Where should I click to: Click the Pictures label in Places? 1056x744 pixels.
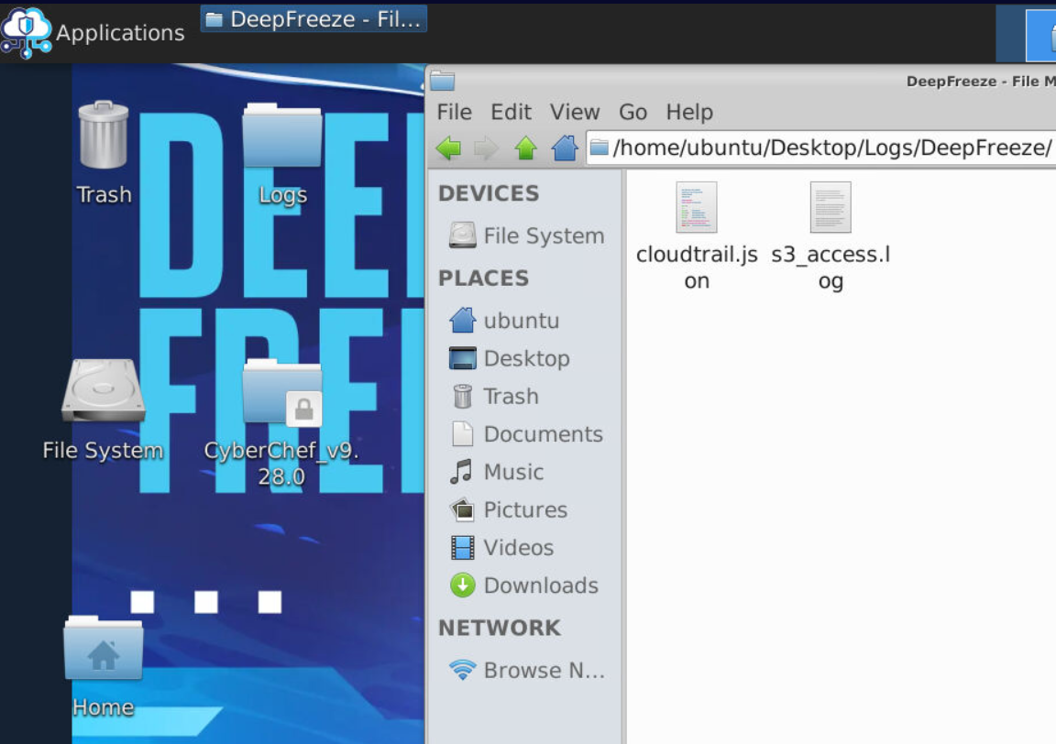525,509
